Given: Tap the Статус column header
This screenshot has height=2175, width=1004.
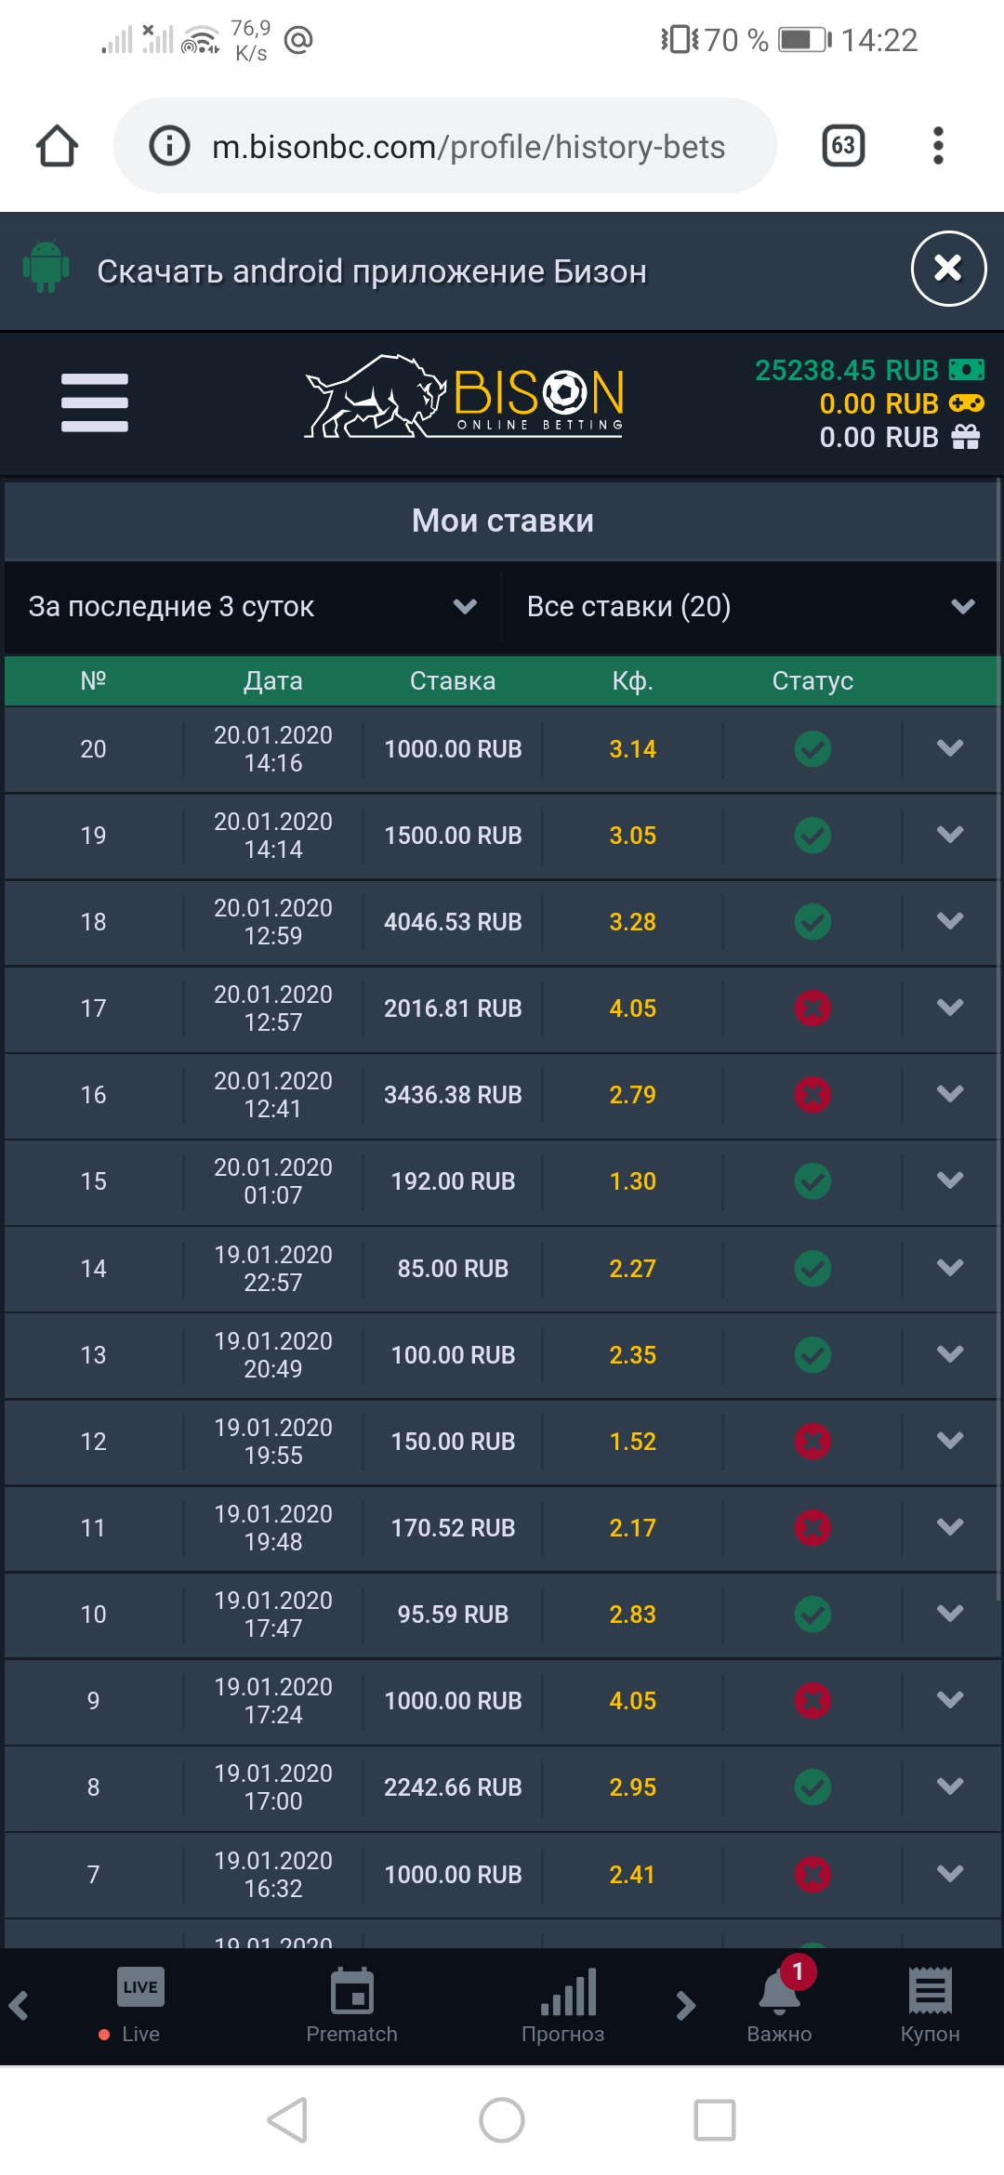Looking at the screenshot, I should (x=812, y=680).
